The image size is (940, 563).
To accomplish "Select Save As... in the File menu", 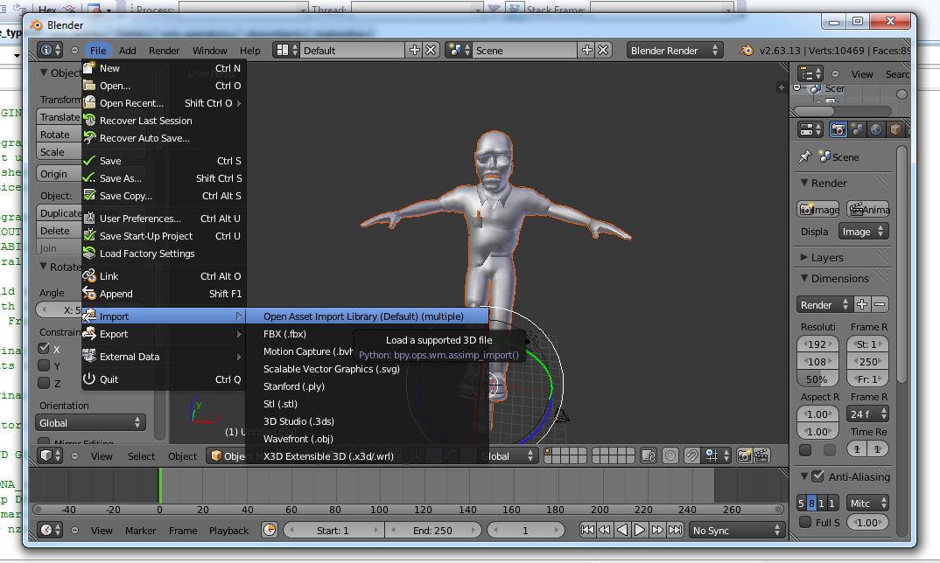I will [x=121, y=178].
